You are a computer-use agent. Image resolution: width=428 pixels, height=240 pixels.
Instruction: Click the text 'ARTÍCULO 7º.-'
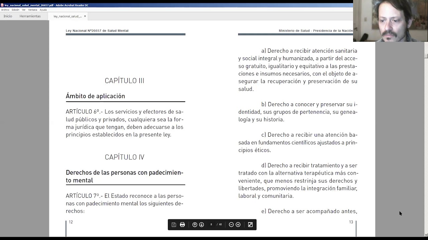84,196
